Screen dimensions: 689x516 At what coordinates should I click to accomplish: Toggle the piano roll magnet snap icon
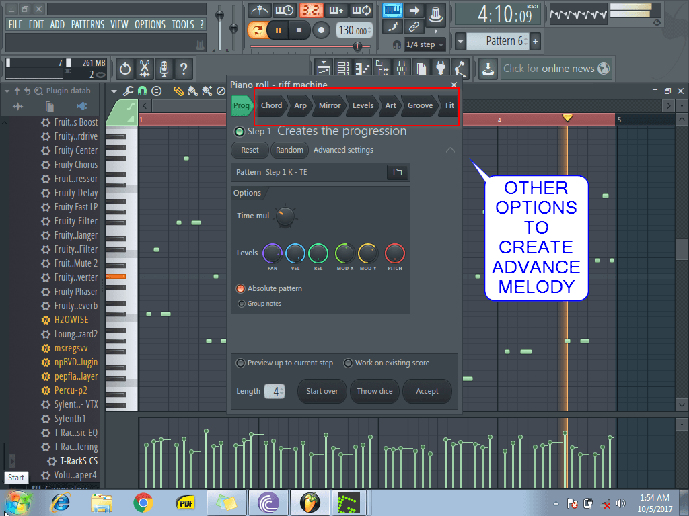[143, 91]
